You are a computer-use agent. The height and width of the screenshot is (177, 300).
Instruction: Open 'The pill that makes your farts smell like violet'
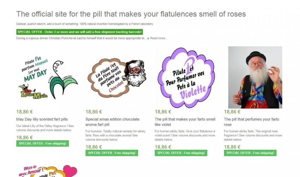185,122
